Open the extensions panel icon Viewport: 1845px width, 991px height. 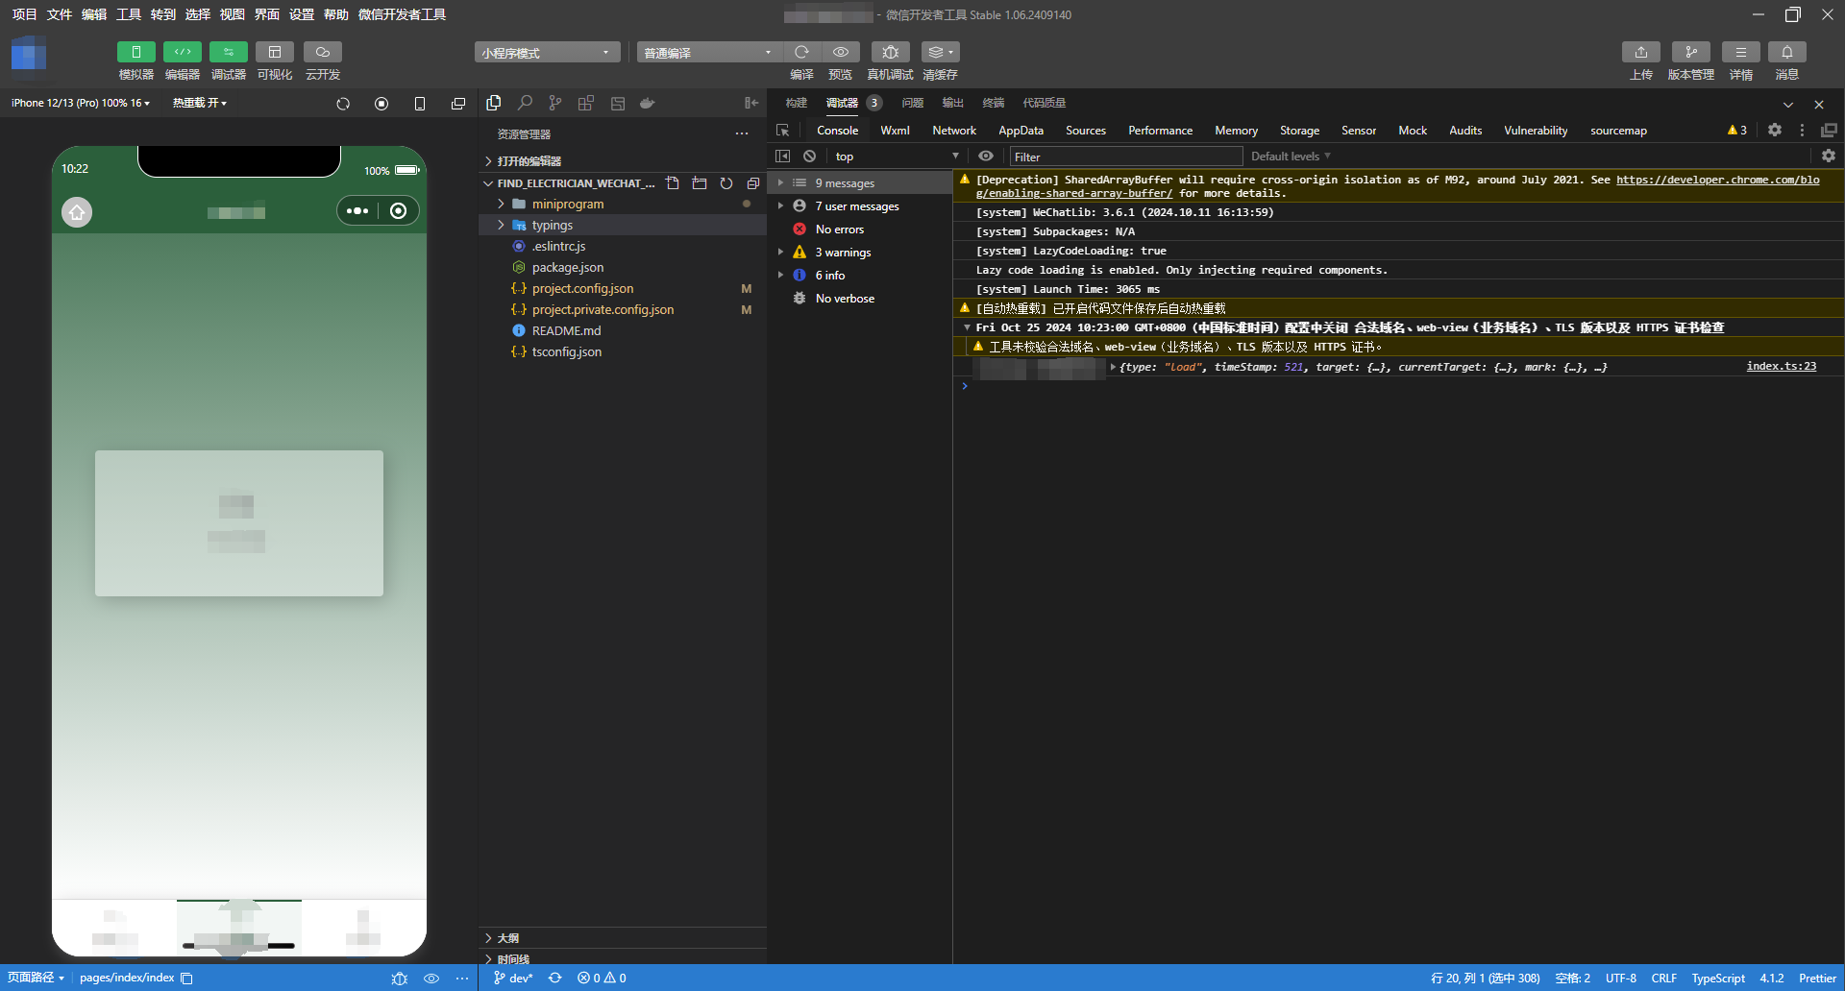tap(586, 103)
